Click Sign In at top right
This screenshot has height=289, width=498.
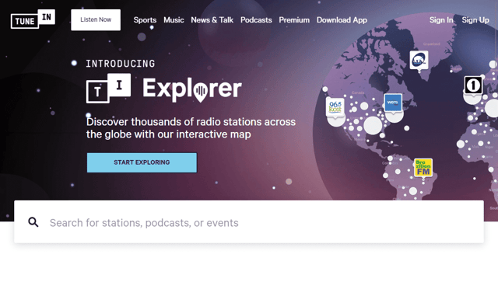click(441, 20)
